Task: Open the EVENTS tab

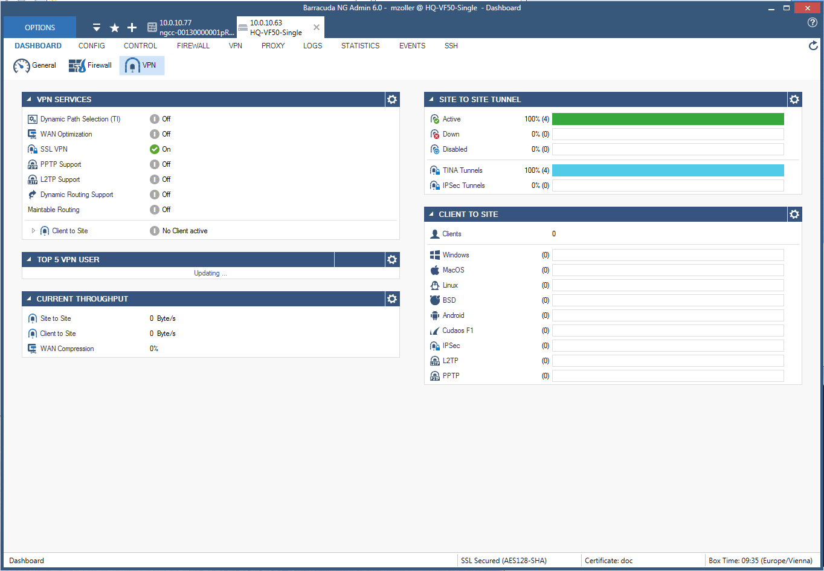Action: pyautogui.click(x=413, y=46)
